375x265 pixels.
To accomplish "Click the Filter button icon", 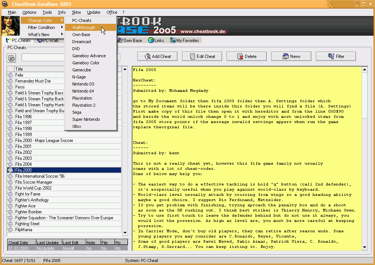I will [x=331, y=56].
